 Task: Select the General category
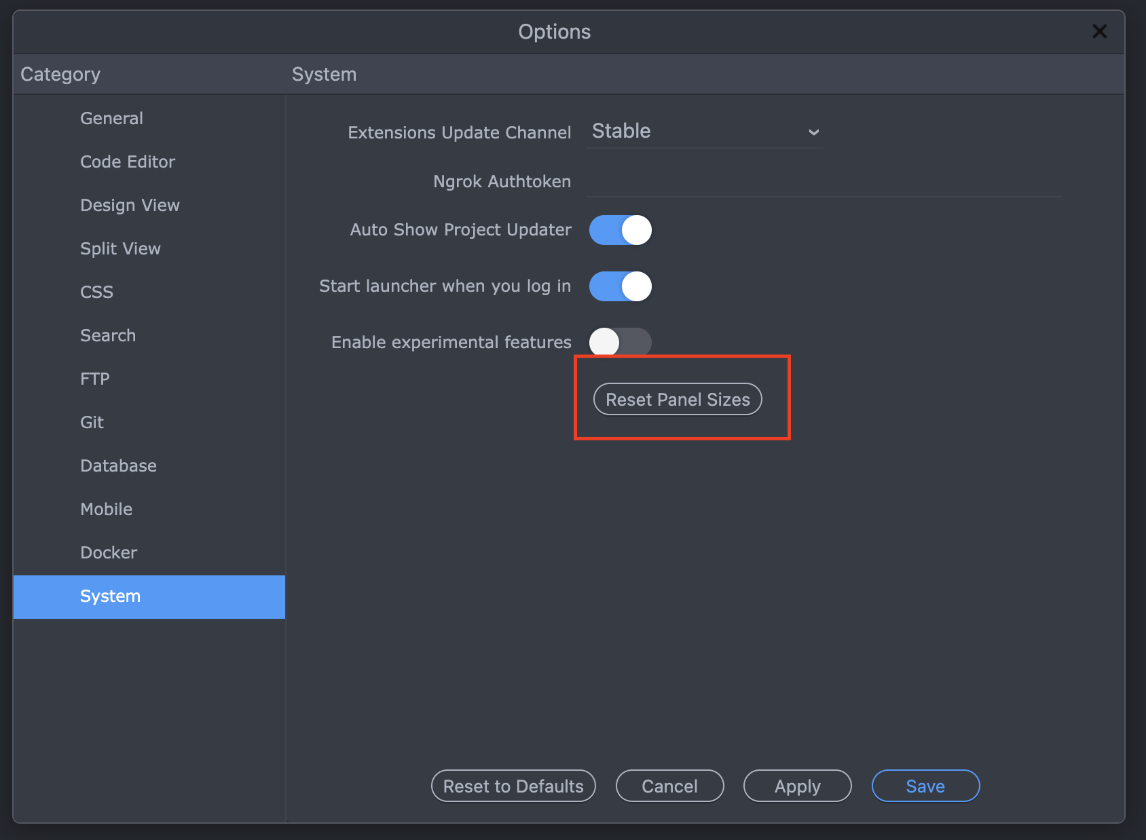pyautogui.click(x=112, y=119)
